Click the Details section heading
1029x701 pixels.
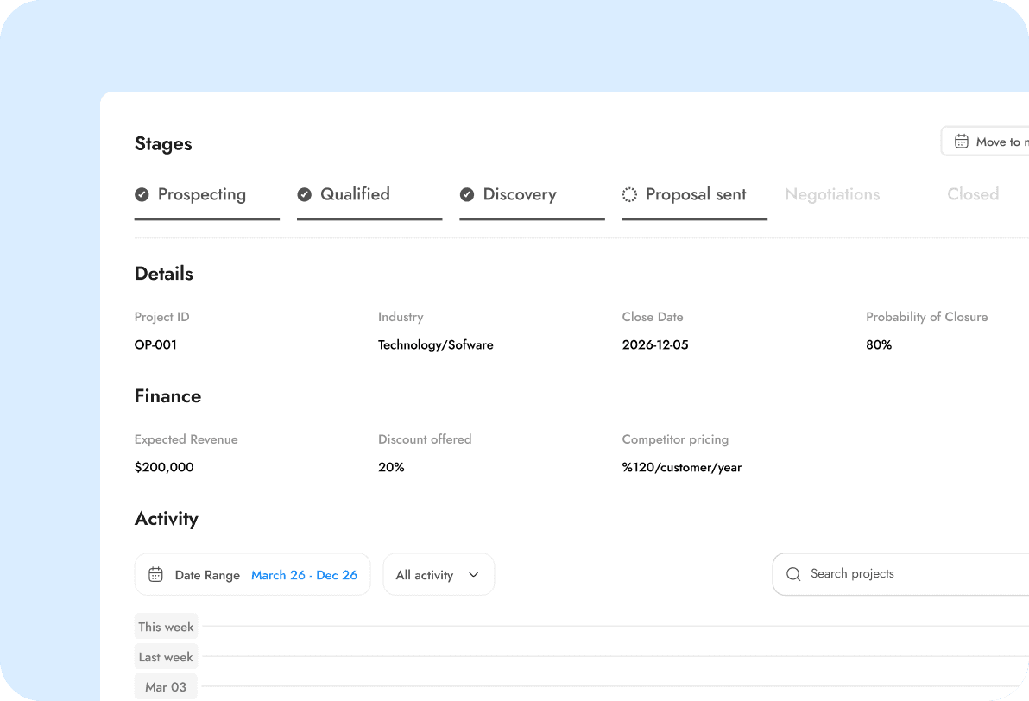pos(164,274)
